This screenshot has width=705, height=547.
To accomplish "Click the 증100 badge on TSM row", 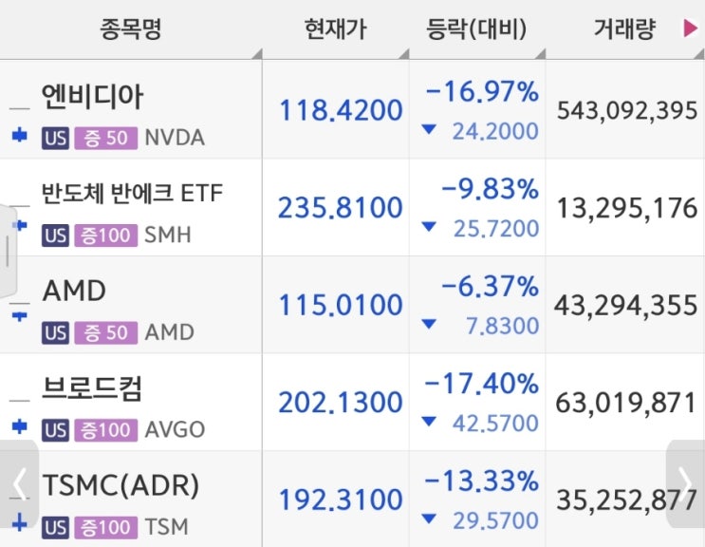I will (x=105, y=527).
